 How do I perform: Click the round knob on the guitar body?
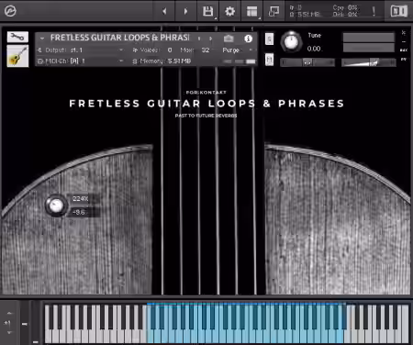56,206
